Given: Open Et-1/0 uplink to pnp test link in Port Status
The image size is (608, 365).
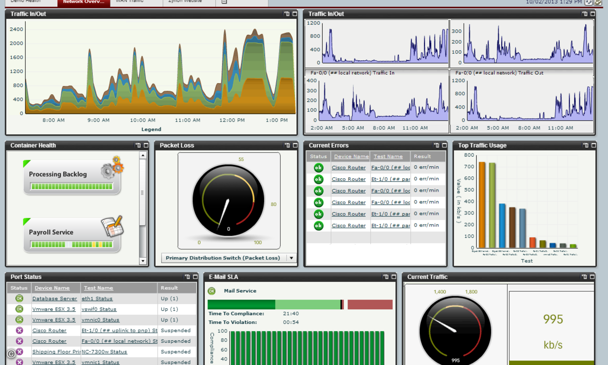Looking at the screenshot, I should coord(120,331).
